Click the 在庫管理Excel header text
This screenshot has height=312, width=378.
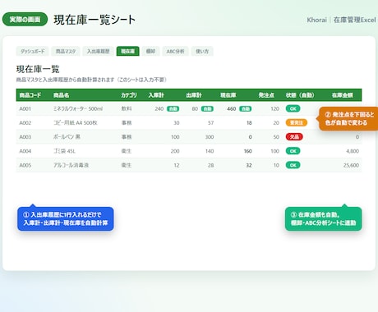click(355, 20)
